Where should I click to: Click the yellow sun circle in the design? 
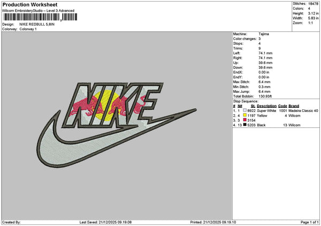click(106, 106)
